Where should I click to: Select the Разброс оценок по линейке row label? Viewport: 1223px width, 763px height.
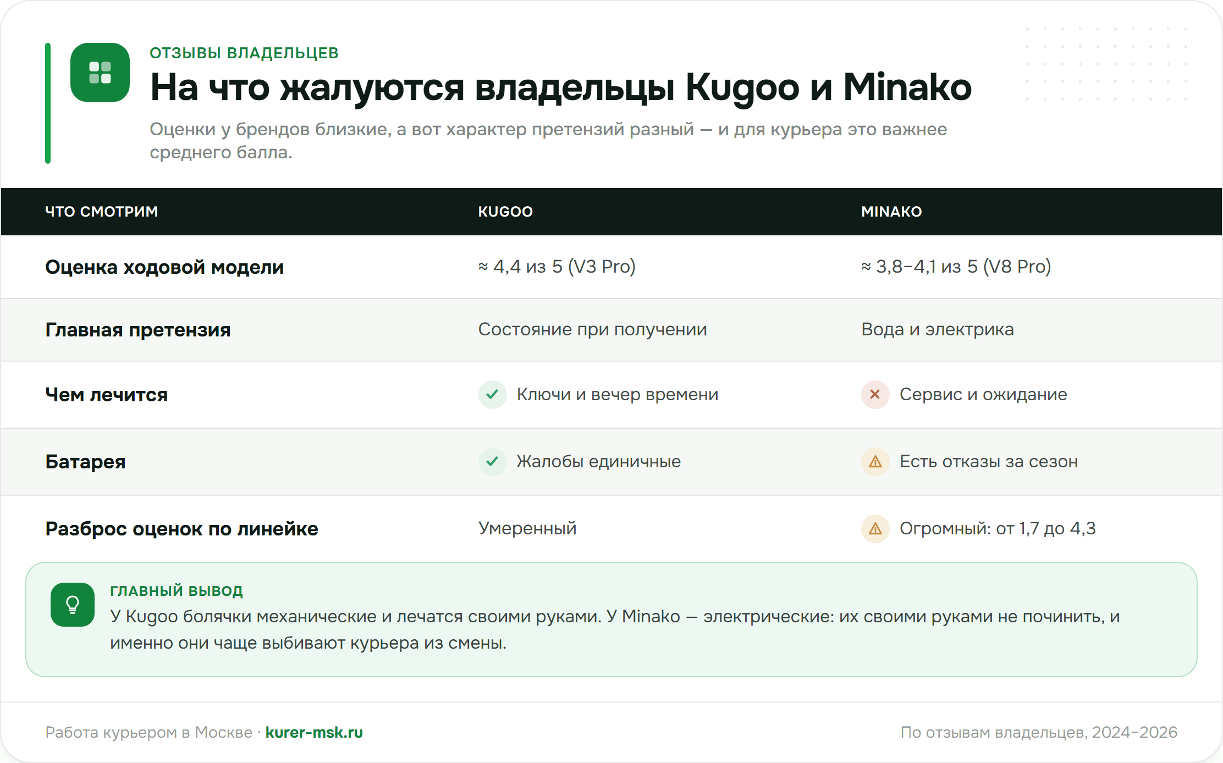tap(181, 529)
